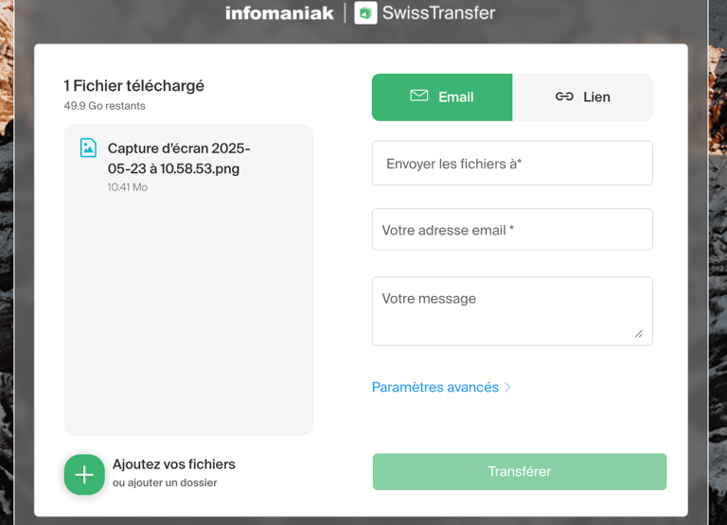
Task: Grab the resize handle of the message box
Action: point(639,334)
